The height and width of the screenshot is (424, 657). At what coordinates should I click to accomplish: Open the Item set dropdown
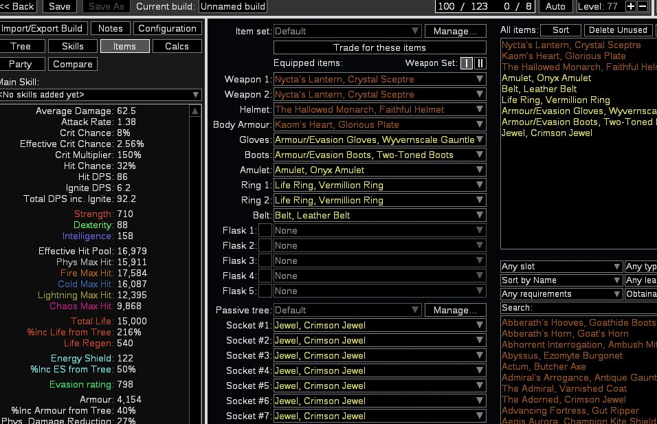tap(347, 31)
